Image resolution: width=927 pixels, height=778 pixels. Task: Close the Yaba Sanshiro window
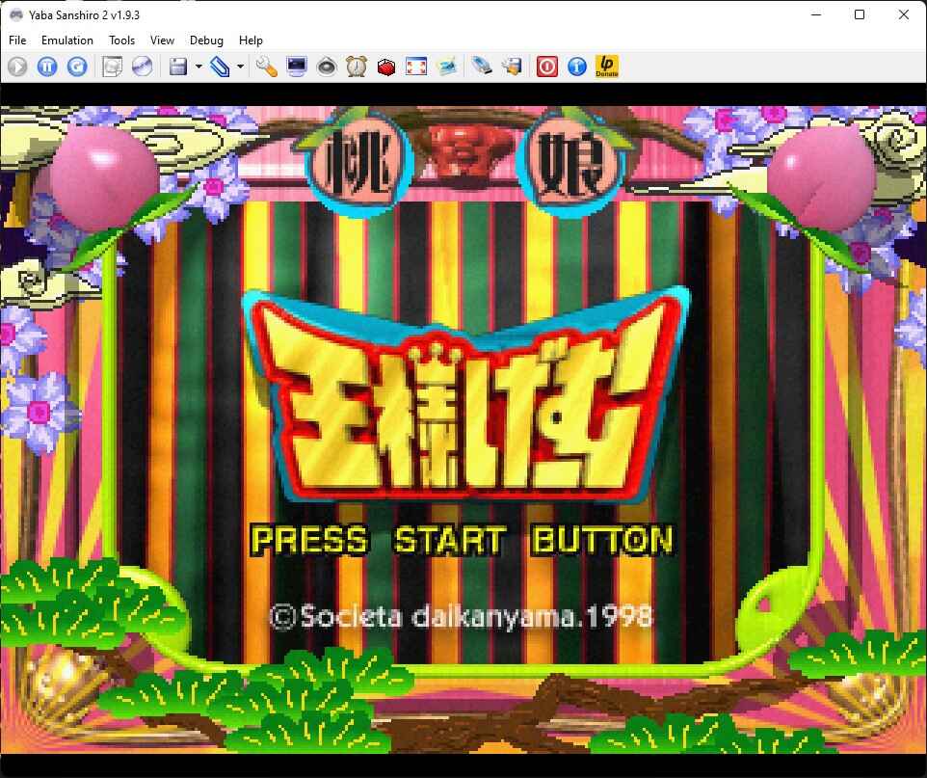coord(903,14)
